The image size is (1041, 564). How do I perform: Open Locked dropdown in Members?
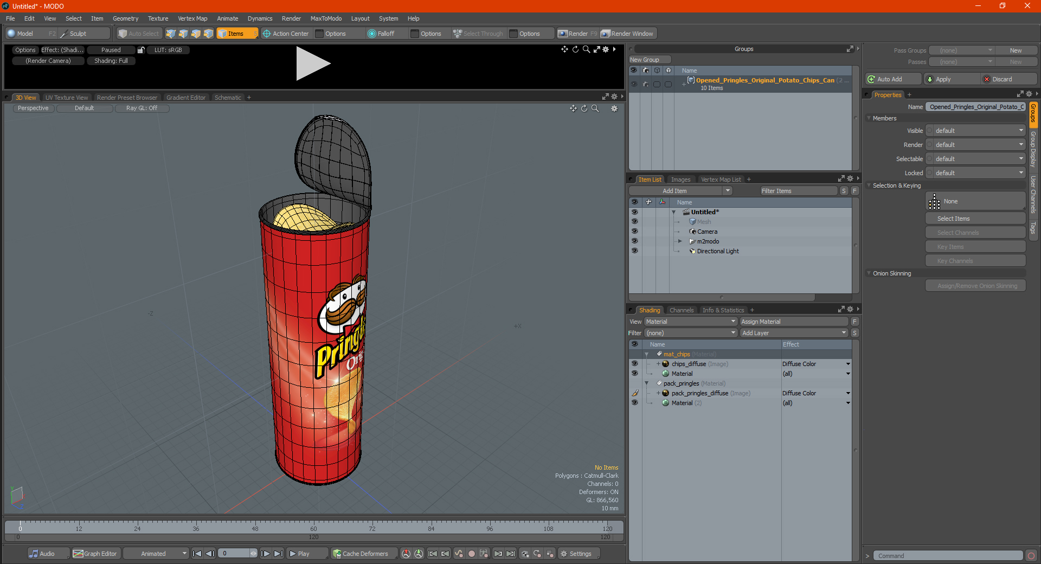pos(975,173)
